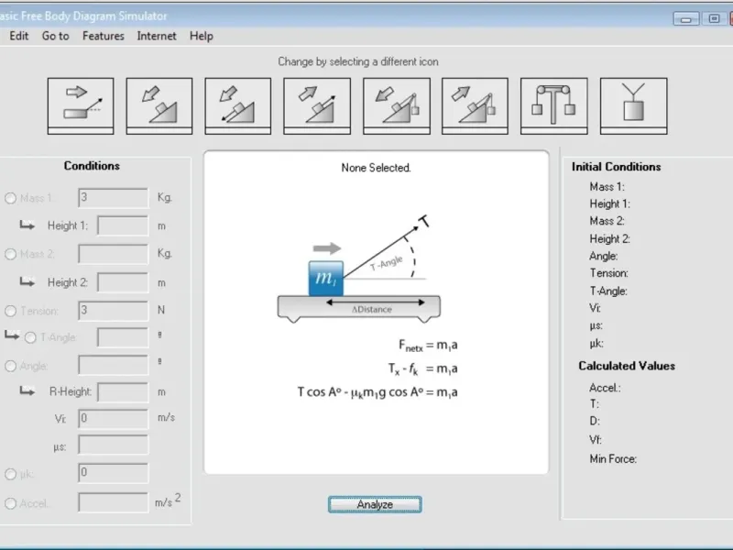733x550 pixels.
Task: Click the arrow icon beside R-Height
Action: pyautogui.click(x=27, y=390)
